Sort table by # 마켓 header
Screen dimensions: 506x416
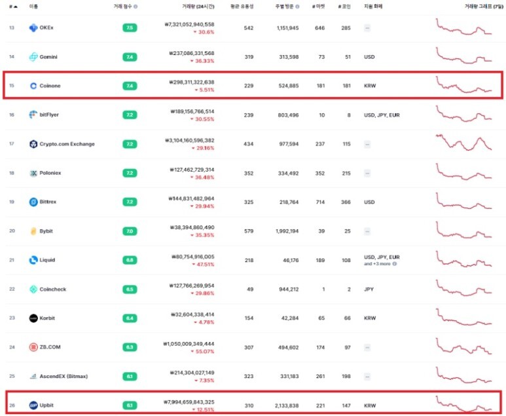point(319,7)
